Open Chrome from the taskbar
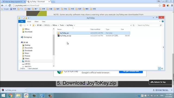 click(x=10, y=96)
